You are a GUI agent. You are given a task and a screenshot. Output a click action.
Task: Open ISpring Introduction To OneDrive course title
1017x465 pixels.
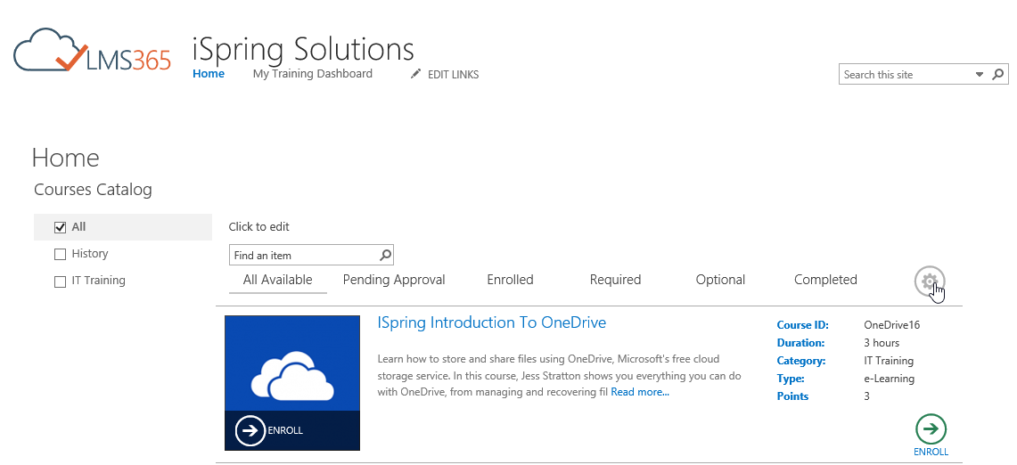point(492,322)
